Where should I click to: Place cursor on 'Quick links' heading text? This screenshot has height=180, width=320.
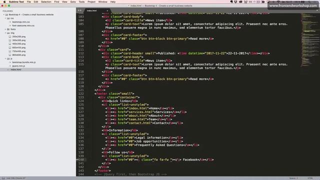pyautogui.click(x=119, y=101)
